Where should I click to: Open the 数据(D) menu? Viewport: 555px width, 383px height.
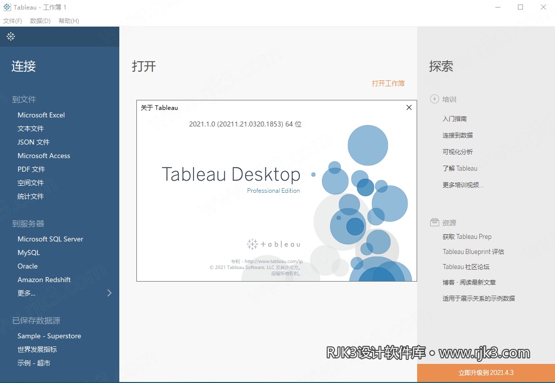click(x=40, y=21)
